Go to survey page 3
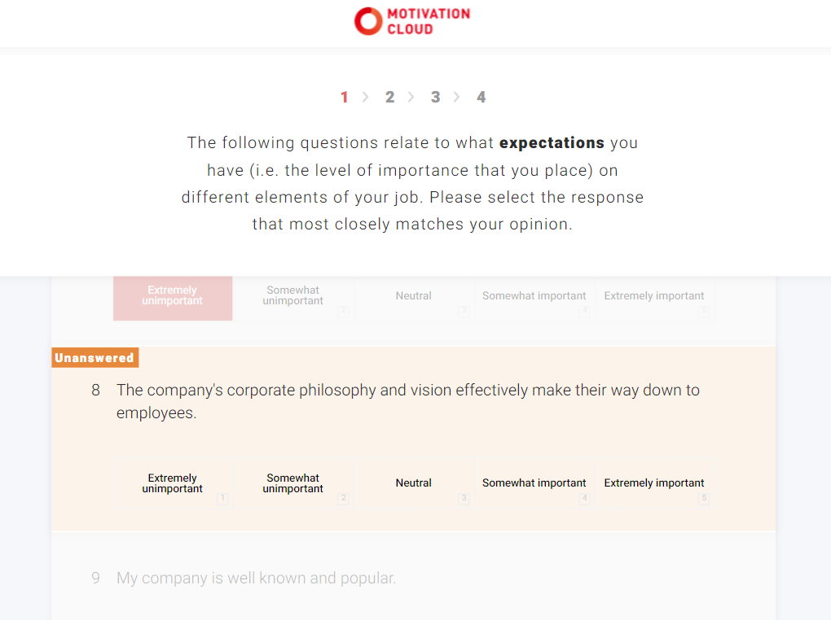 (x=435, y=98)
